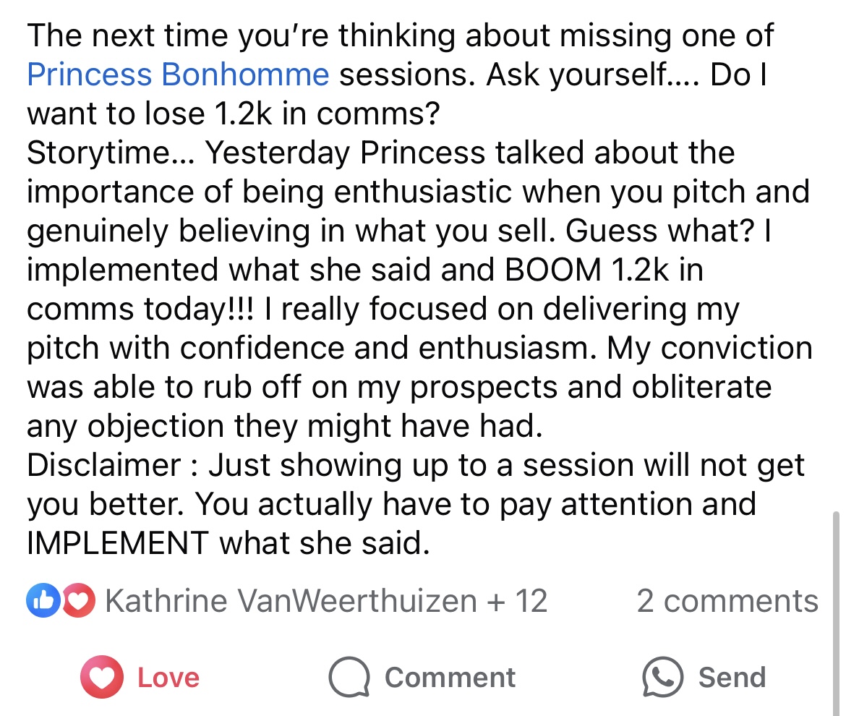Open Kathrine VanWeerthuizen reactions list
The image size is (846, 716).
[291, 601]
